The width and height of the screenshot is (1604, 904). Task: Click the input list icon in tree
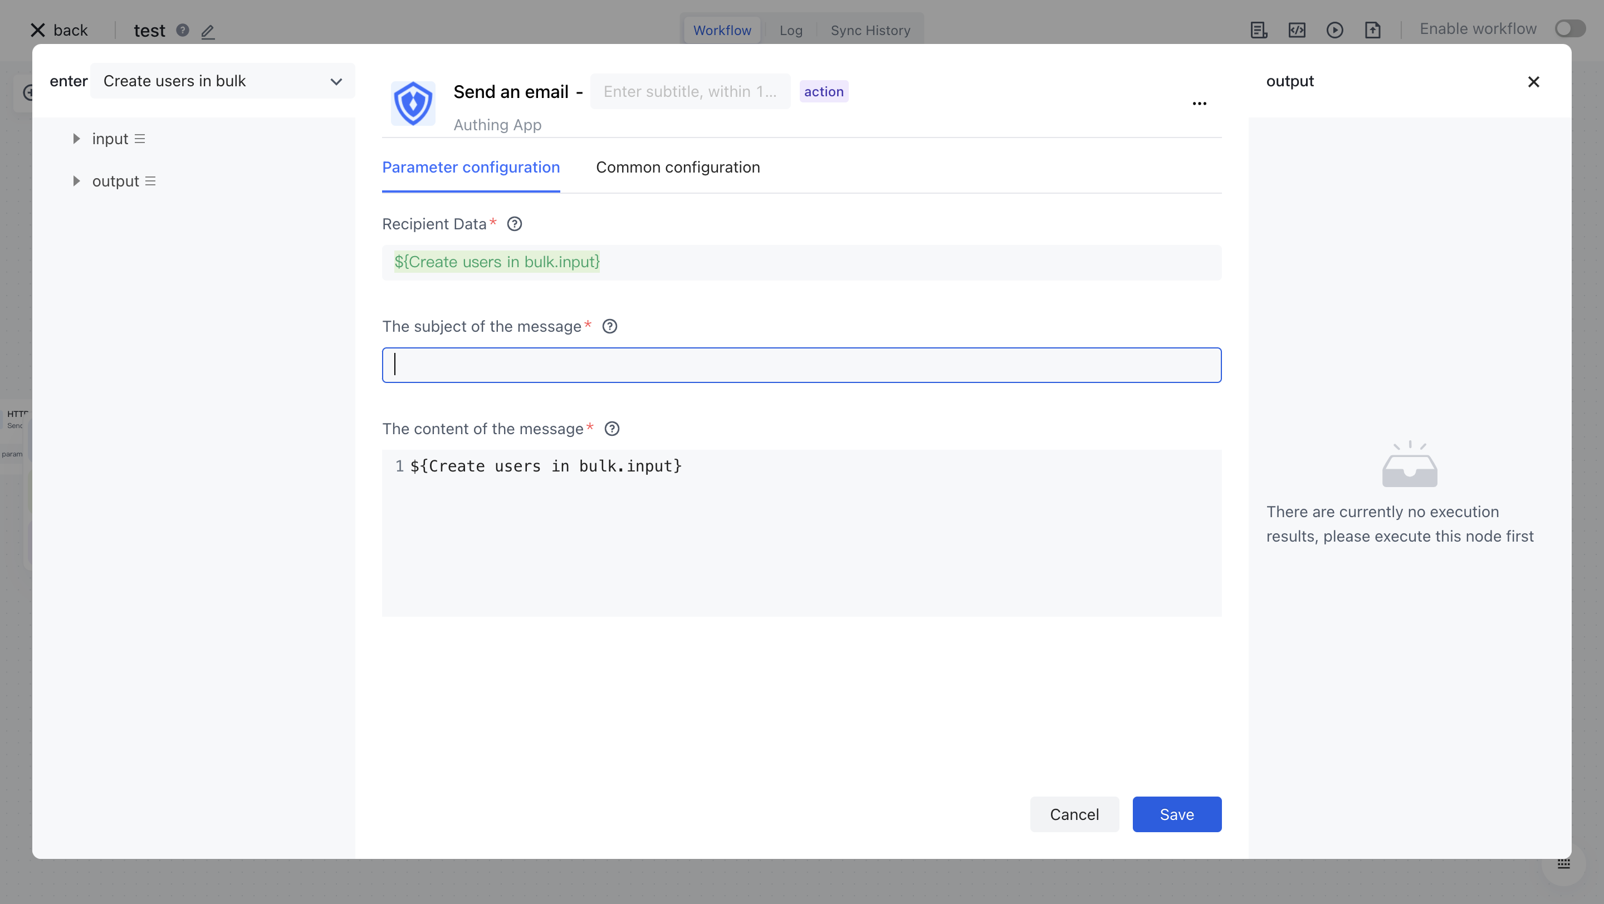[x=140, y=139]
